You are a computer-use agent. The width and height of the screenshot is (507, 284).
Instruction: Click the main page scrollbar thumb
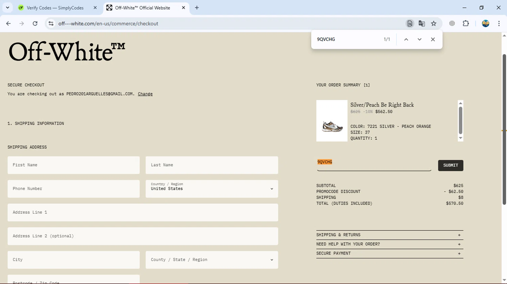(x=504, y=129)
